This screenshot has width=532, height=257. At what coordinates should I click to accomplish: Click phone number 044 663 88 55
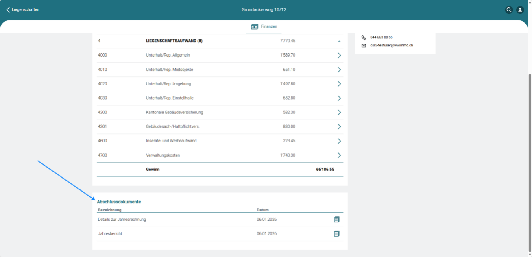382,37
